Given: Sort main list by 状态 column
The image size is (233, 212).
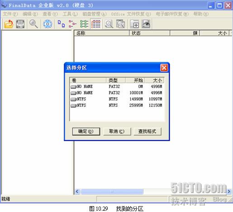Looking at the screenshot, I should click(150, 33).
